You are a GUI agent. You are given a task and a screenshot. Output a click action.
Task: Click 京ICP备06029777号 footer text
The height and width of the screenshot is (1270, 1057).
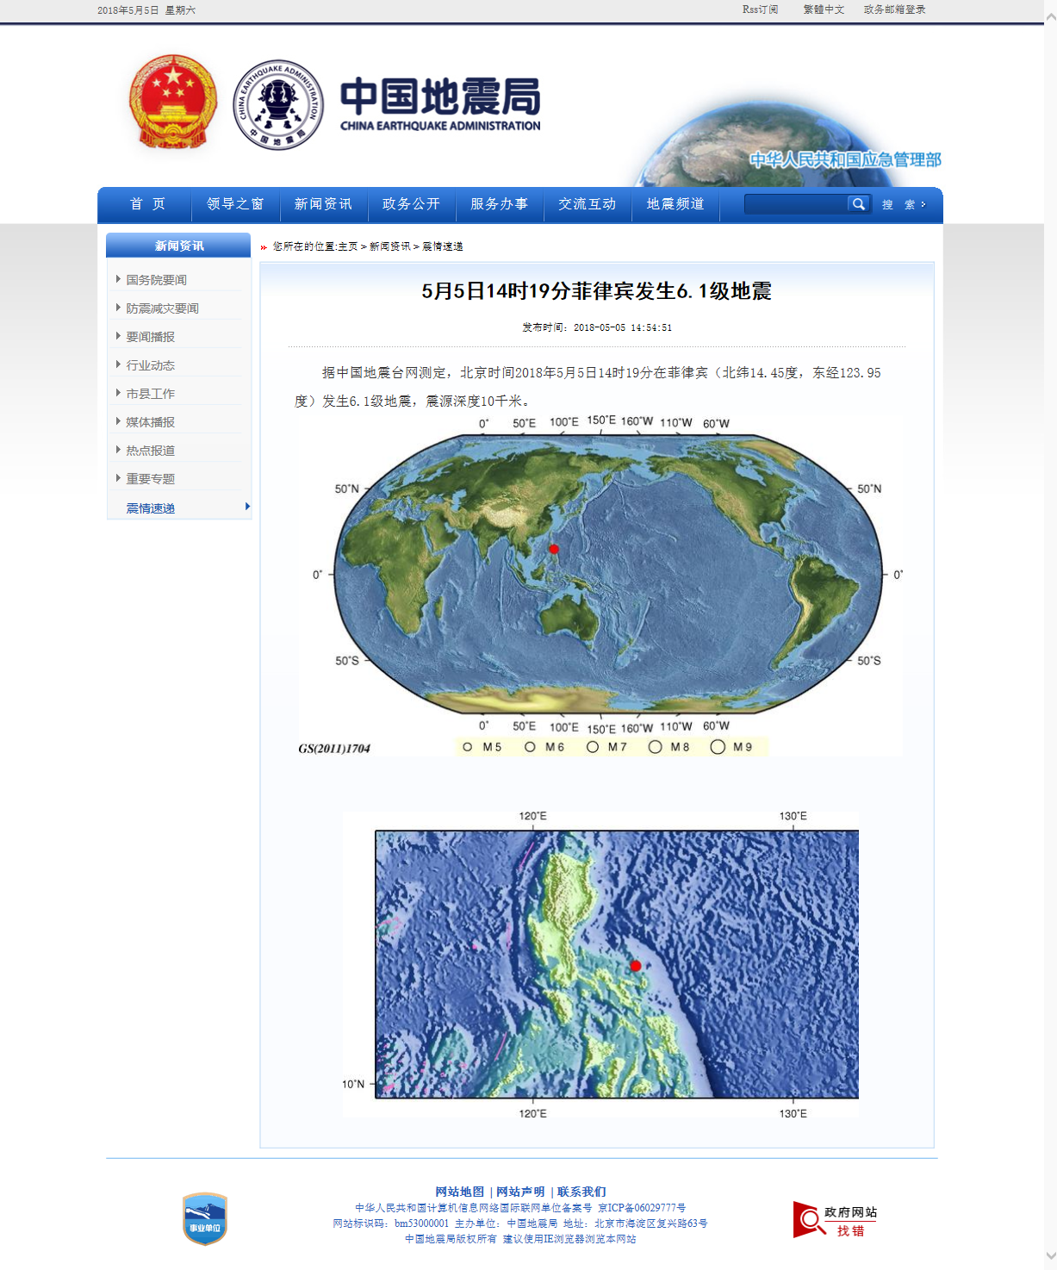coord(642,1208)
